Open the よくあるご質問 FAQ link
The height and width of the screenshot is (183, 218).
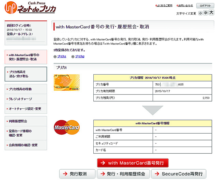pos(164,5)
